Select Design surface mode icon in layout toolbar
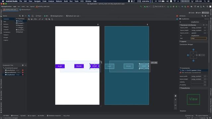This screenshot has width=212, height=119. click(29, 16)
